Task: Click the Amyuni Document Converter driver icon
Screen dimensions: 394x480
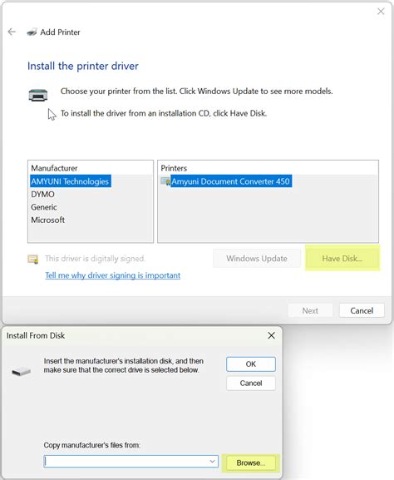Action: [x=165, y=181]
